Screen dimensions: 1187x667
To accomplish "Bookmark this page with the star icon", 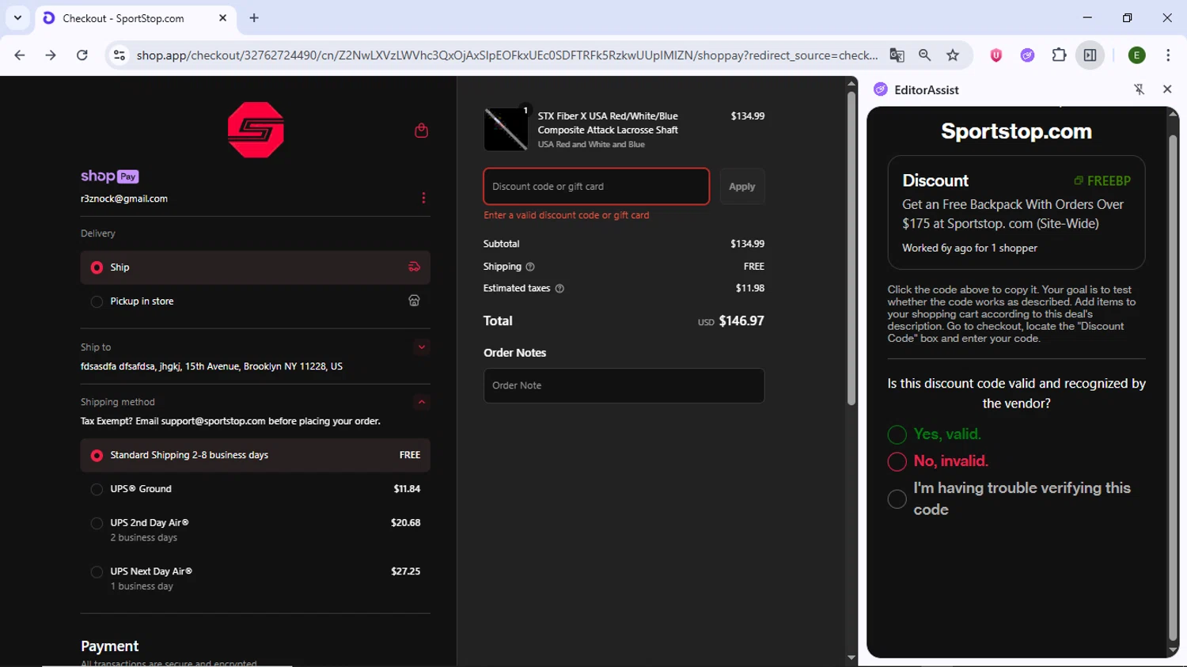I will tap(953, 55).
